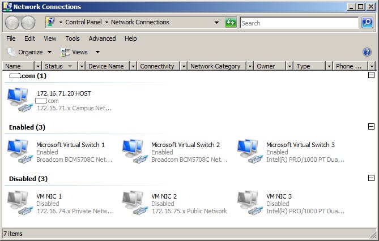Collapse the Disabled (3) group
Viewport: 379px width, 241px height.
371,178
